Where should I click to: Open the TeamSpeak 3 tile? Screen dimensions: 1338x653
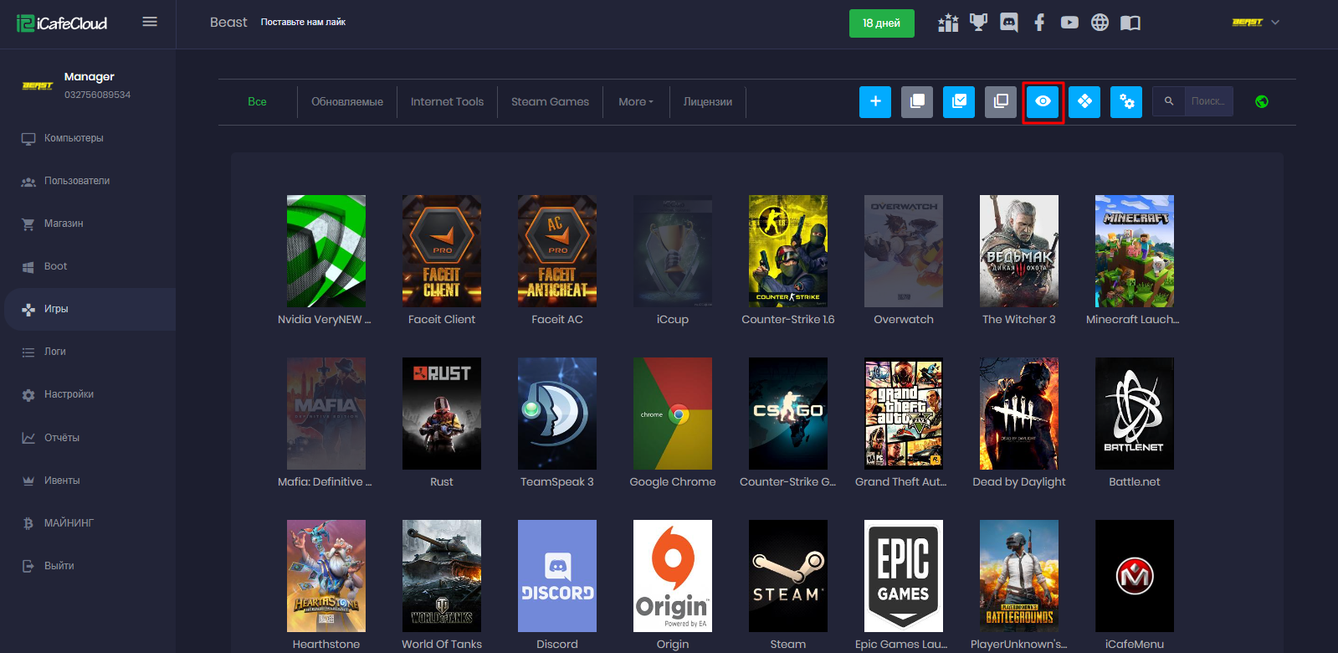tap(557, 414)
